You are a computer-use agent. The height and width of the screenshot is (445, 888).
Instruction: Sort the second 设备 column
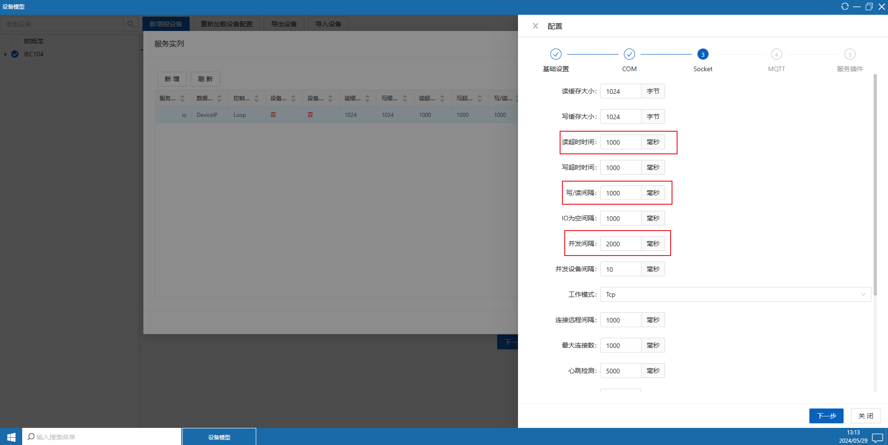(x=330, y=98)
